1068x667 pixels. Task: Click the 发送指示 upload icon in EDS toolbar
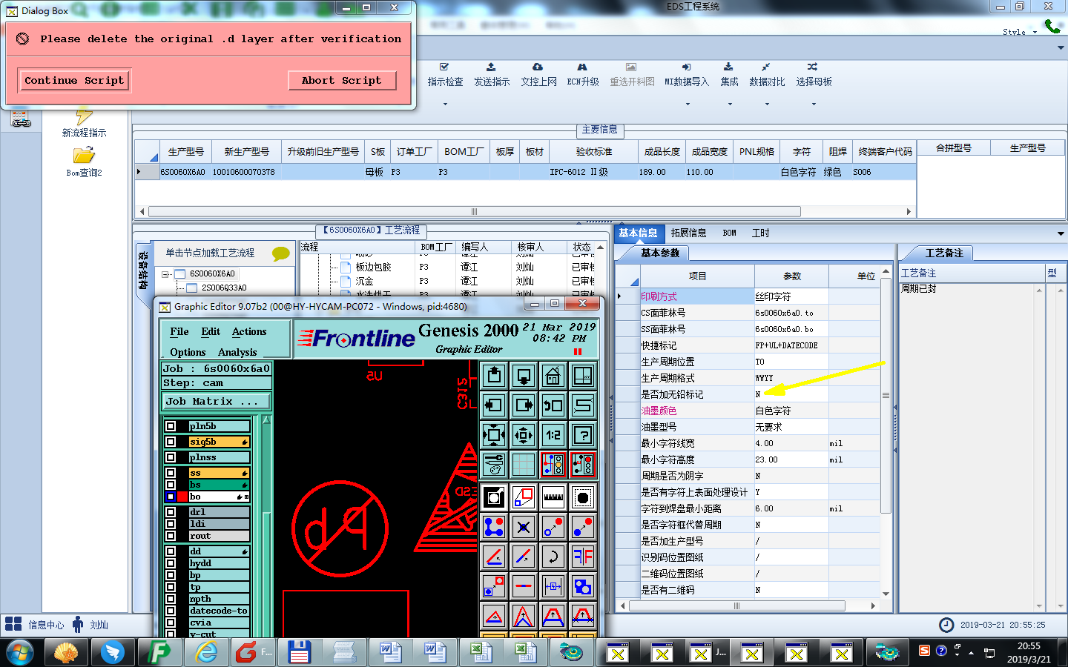tap(491, 67)
